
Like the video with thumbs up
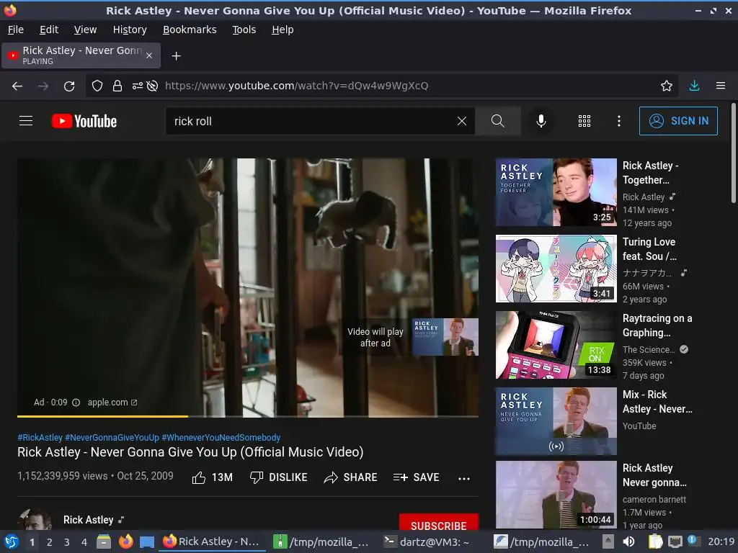point(213,477)
